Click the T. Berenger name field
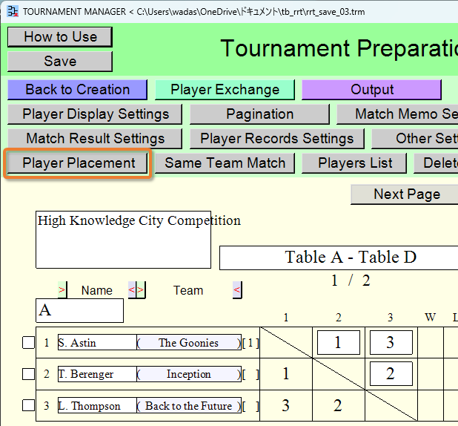458x426 pixels. click(x=97, y=374)
